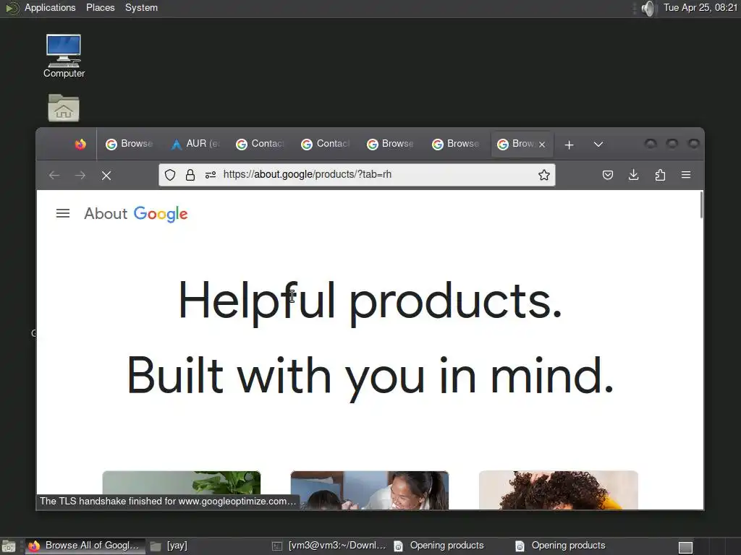Open site permissions icon in address bar
The width and height of the screenshot is (741, 555).
pyautogui.click(x=211, y=175)
